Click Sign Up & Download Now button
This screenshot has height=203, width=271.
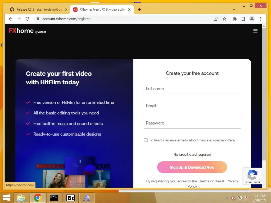point(192,167)
